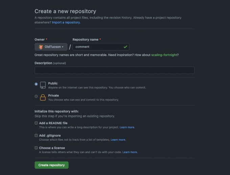Viewport: 230px width, 175px height.
Task: Click the Add a README file label
Action: click(x=53, y=123)
